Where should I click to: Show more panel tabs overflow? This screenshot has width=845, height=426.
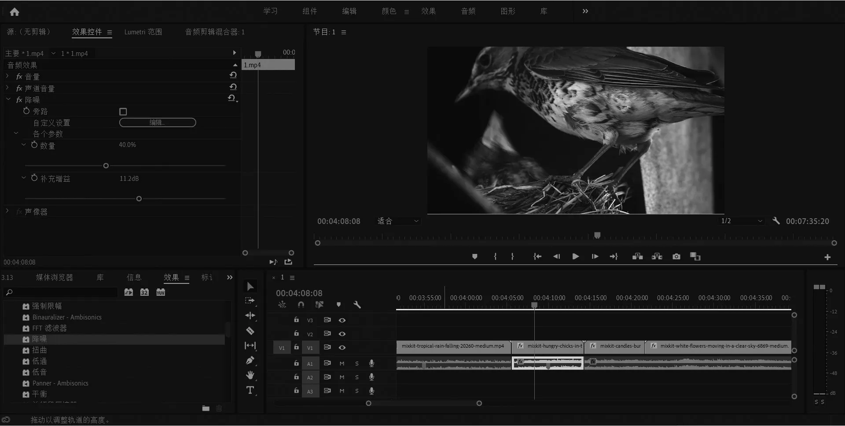[229, 277]
